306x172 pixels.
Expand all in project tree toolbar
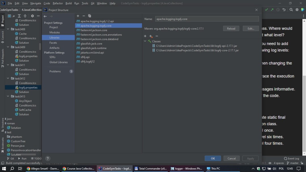[x=19, y=16]
